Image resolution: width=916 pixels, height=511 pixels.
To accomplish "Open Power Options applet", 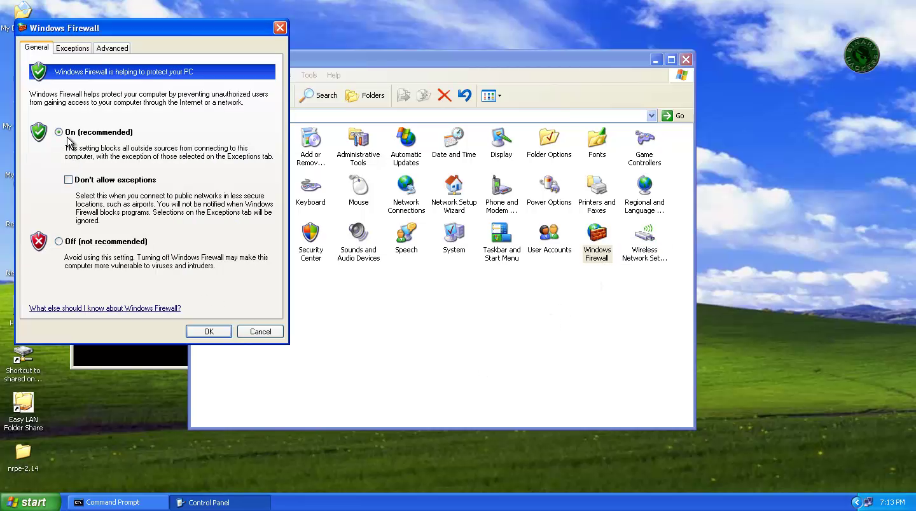I will coord(549,191).
